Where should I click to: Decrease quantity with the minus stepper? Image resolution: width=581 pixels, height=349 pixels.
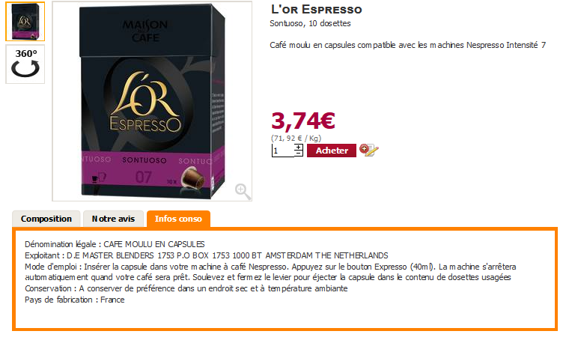click(299, 153)
